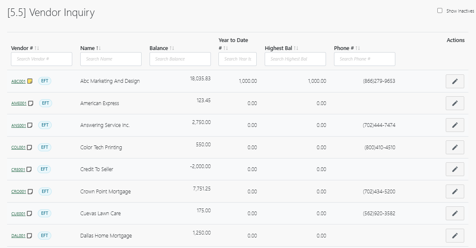Open the yellow note icon beside ABC001

click(29, 80)
